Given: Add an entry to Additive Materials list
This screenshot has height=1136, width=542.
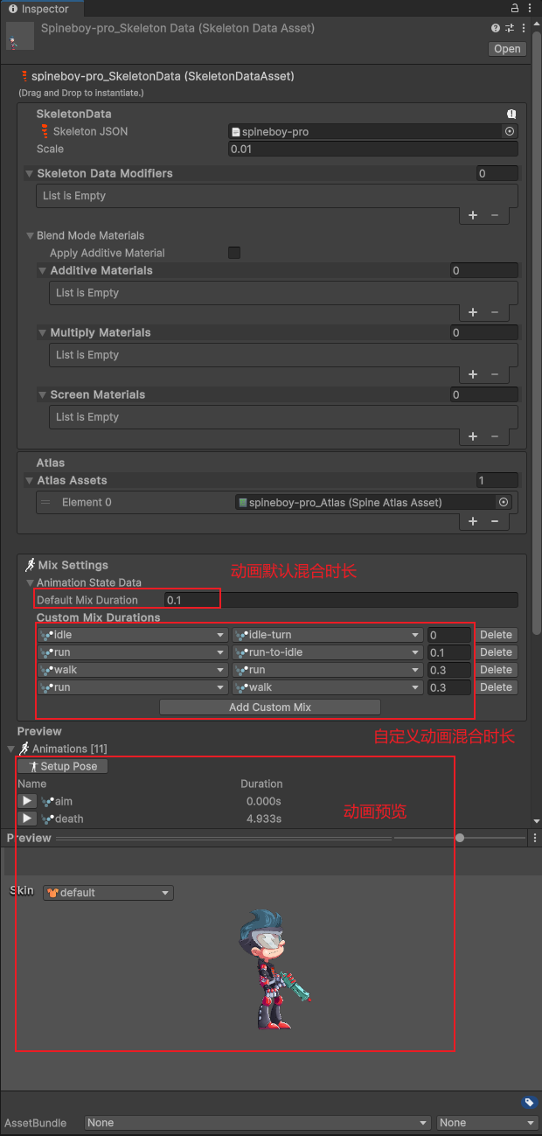Looking at the screenshot, I should (x=473, y=312).
